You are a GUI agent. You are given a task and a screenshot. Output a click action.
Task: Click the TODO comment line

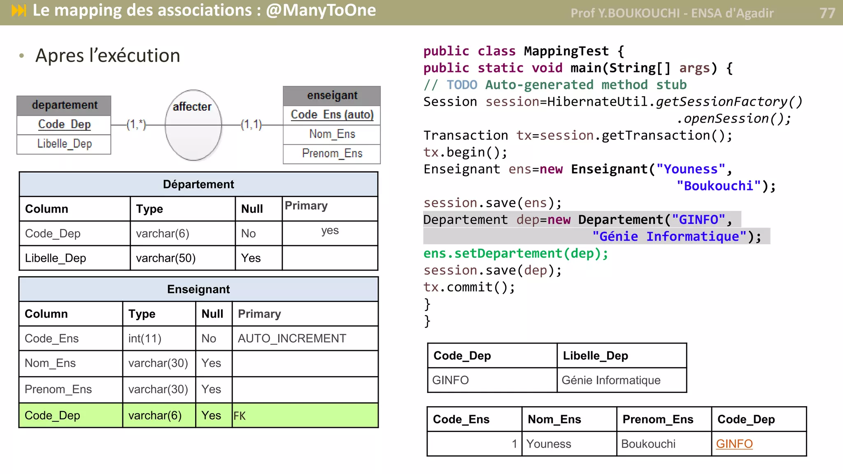pyautogui.click(x=555, y=85)
